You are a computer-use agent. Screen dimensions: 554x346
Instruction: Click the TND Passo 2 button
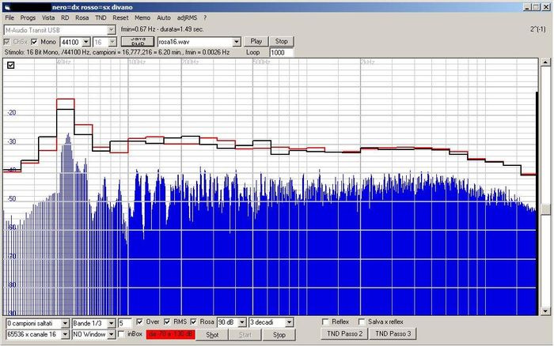point(344,333)
